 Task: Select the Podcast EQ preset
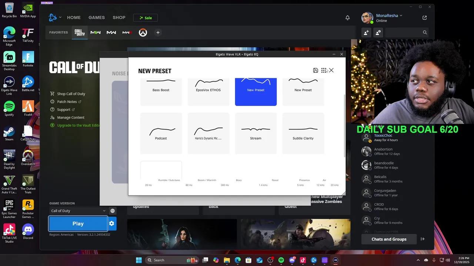click(161, 133)
